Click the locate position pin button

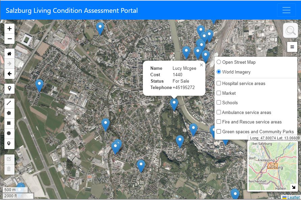9,89
